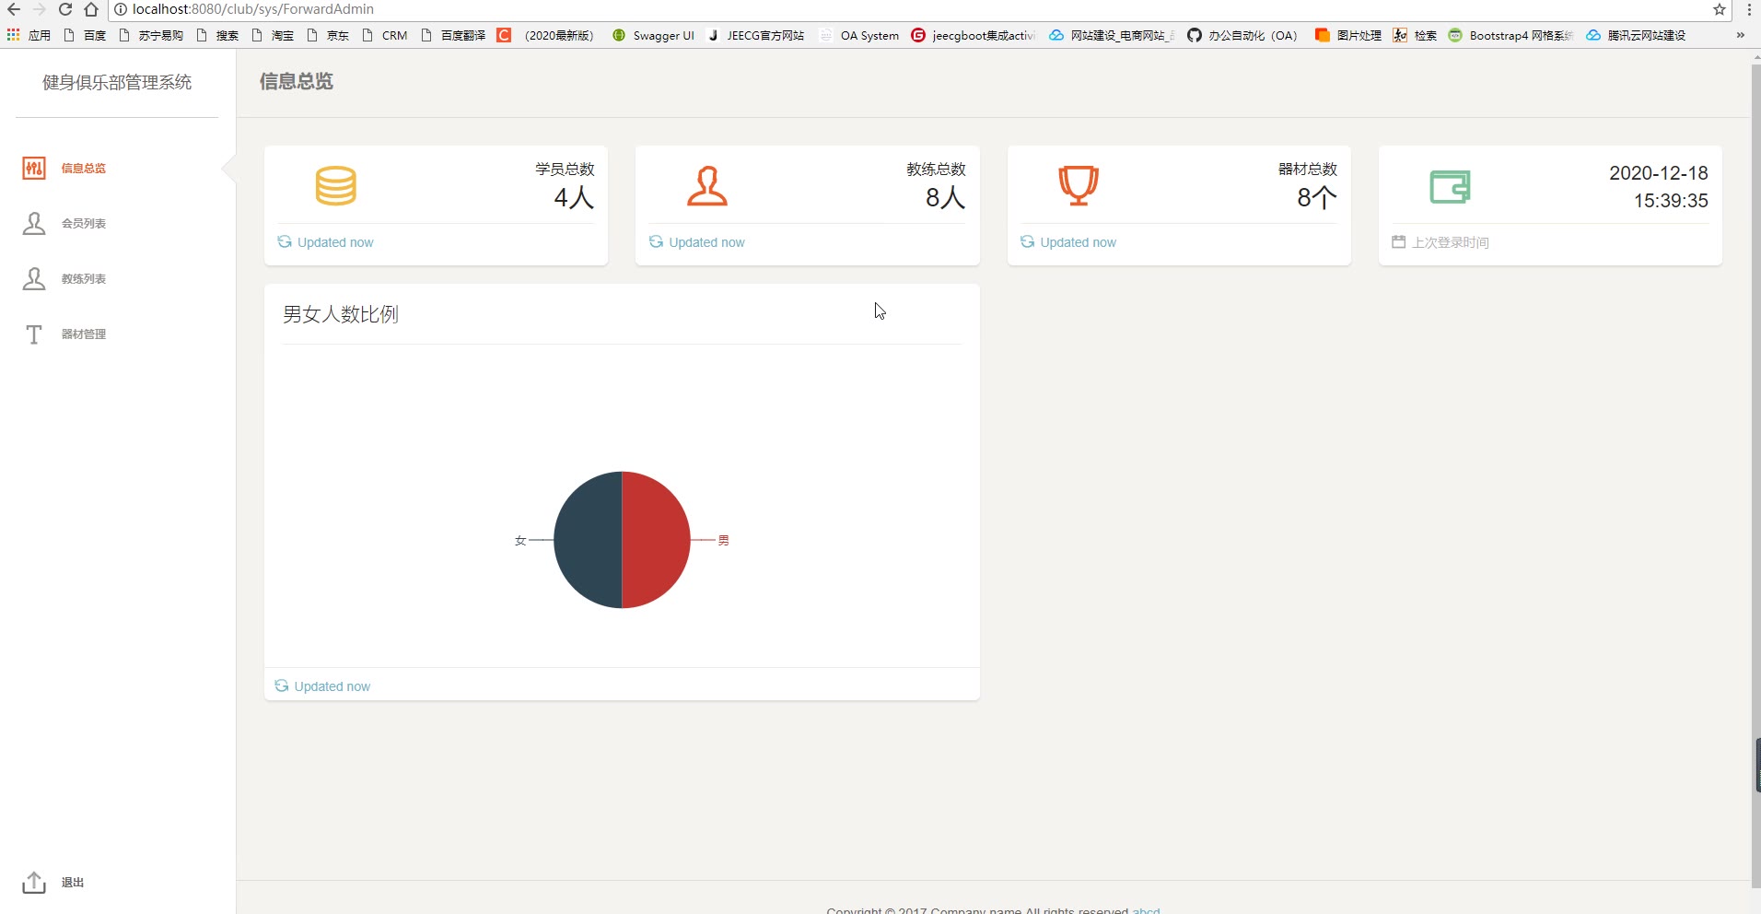Click calendar icon beside 上次登录时间
The width and height of the screenshot is (1761, 914).
click(x=1398, y=241)
